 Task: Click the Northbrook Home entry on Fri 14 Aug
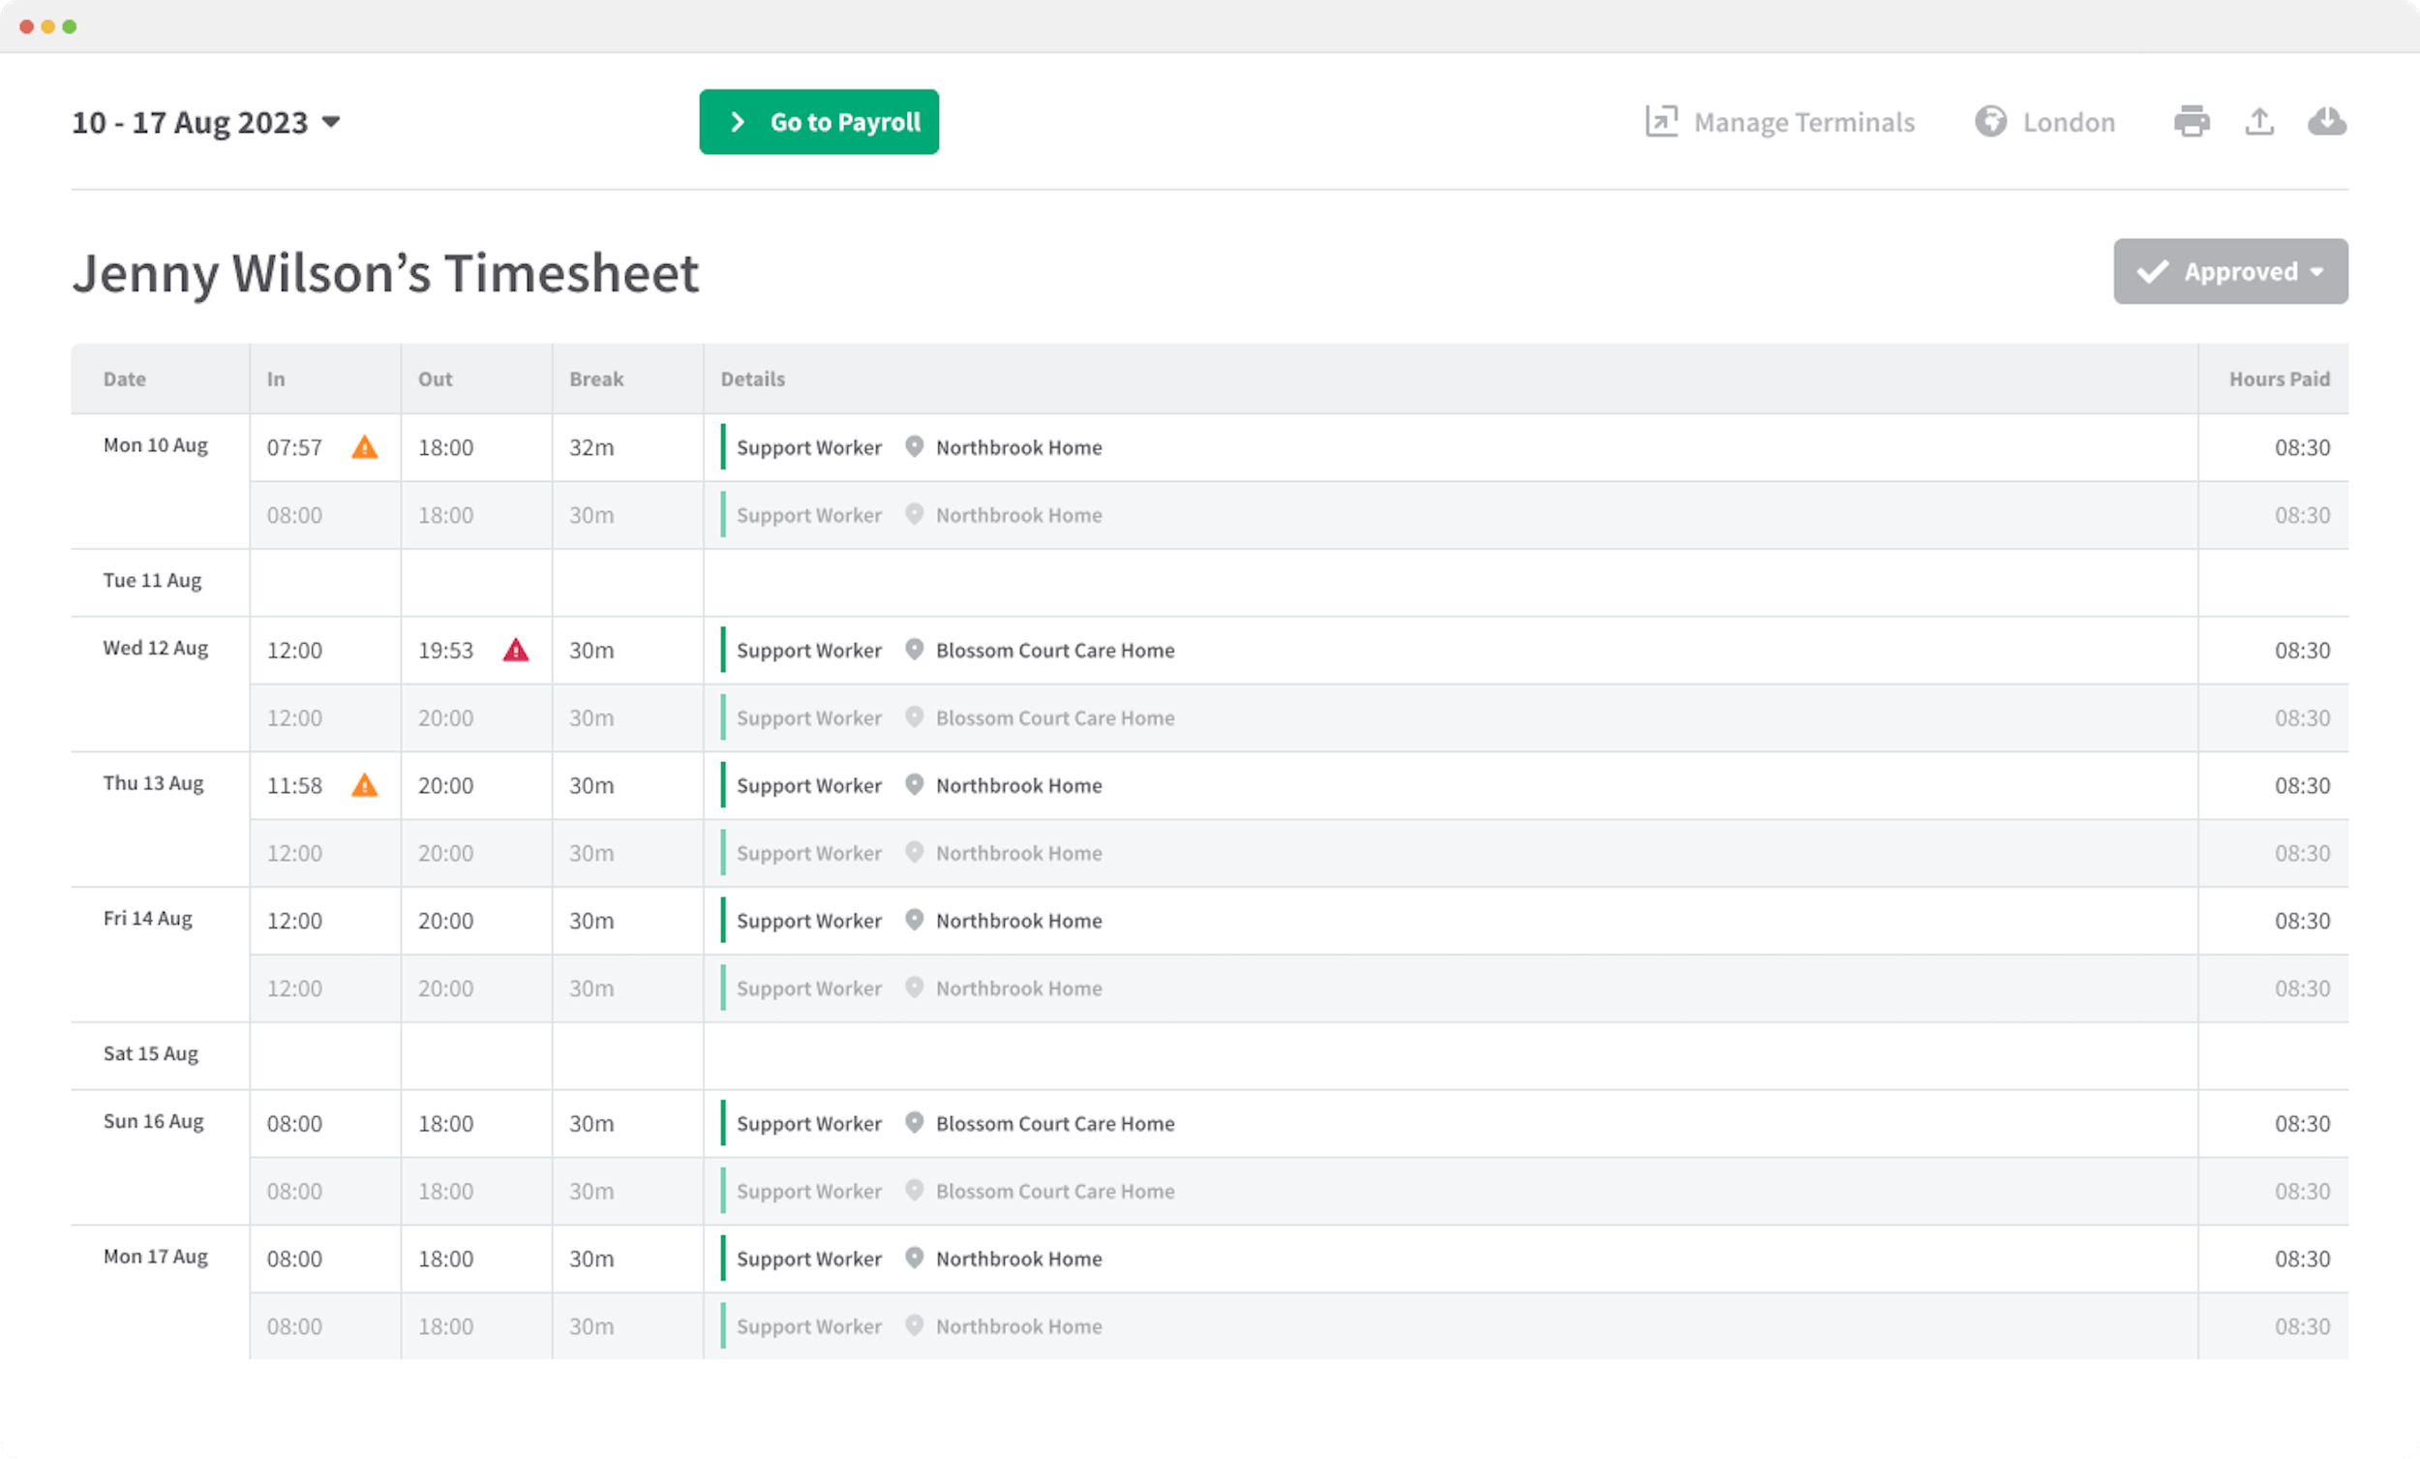coord(1017,921)
